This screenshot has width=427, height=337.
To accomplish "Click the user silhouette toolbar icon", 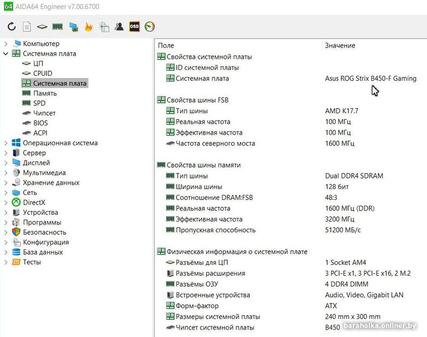I will click(119, 27).
